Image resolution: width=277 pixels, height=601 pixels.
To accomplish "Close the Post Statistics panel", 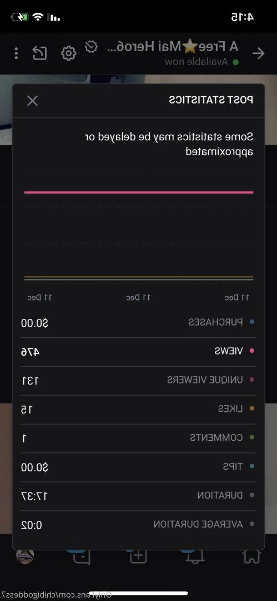I will pyautogui.click(x=33, y=101).
